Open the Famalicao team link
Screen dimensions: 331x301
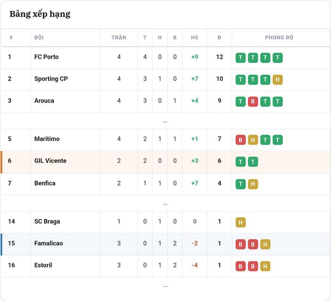coord(49,243)
